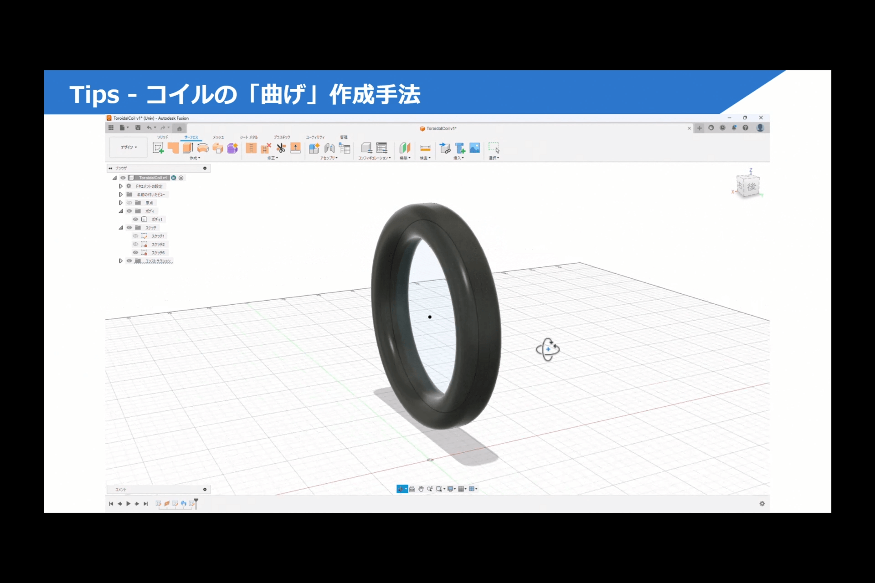Open the Data Panel grid icon
This screenshot has height=583, width=875.
(x=111, y=128)
